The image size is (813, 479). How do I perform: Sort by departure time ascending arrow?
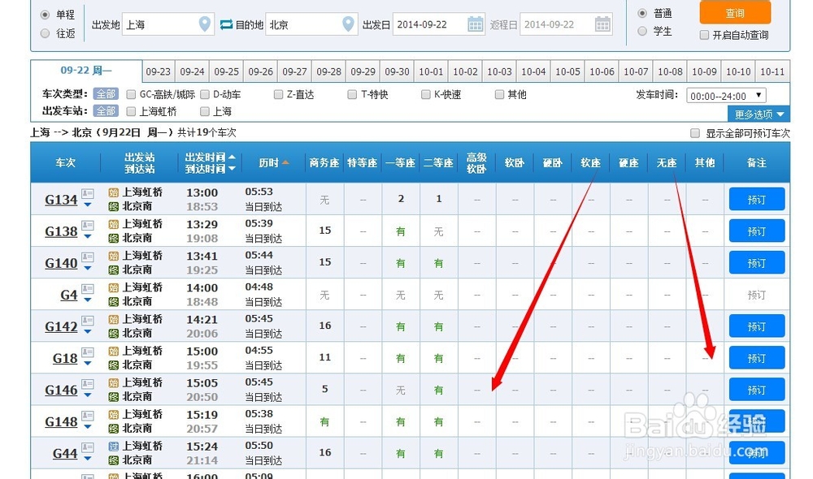(x=232, y=157)
